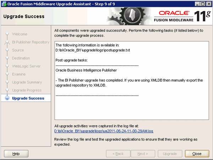Click the Close button
Image resolution: width=213 pixels, height=160 pixels.
[197, 154]
